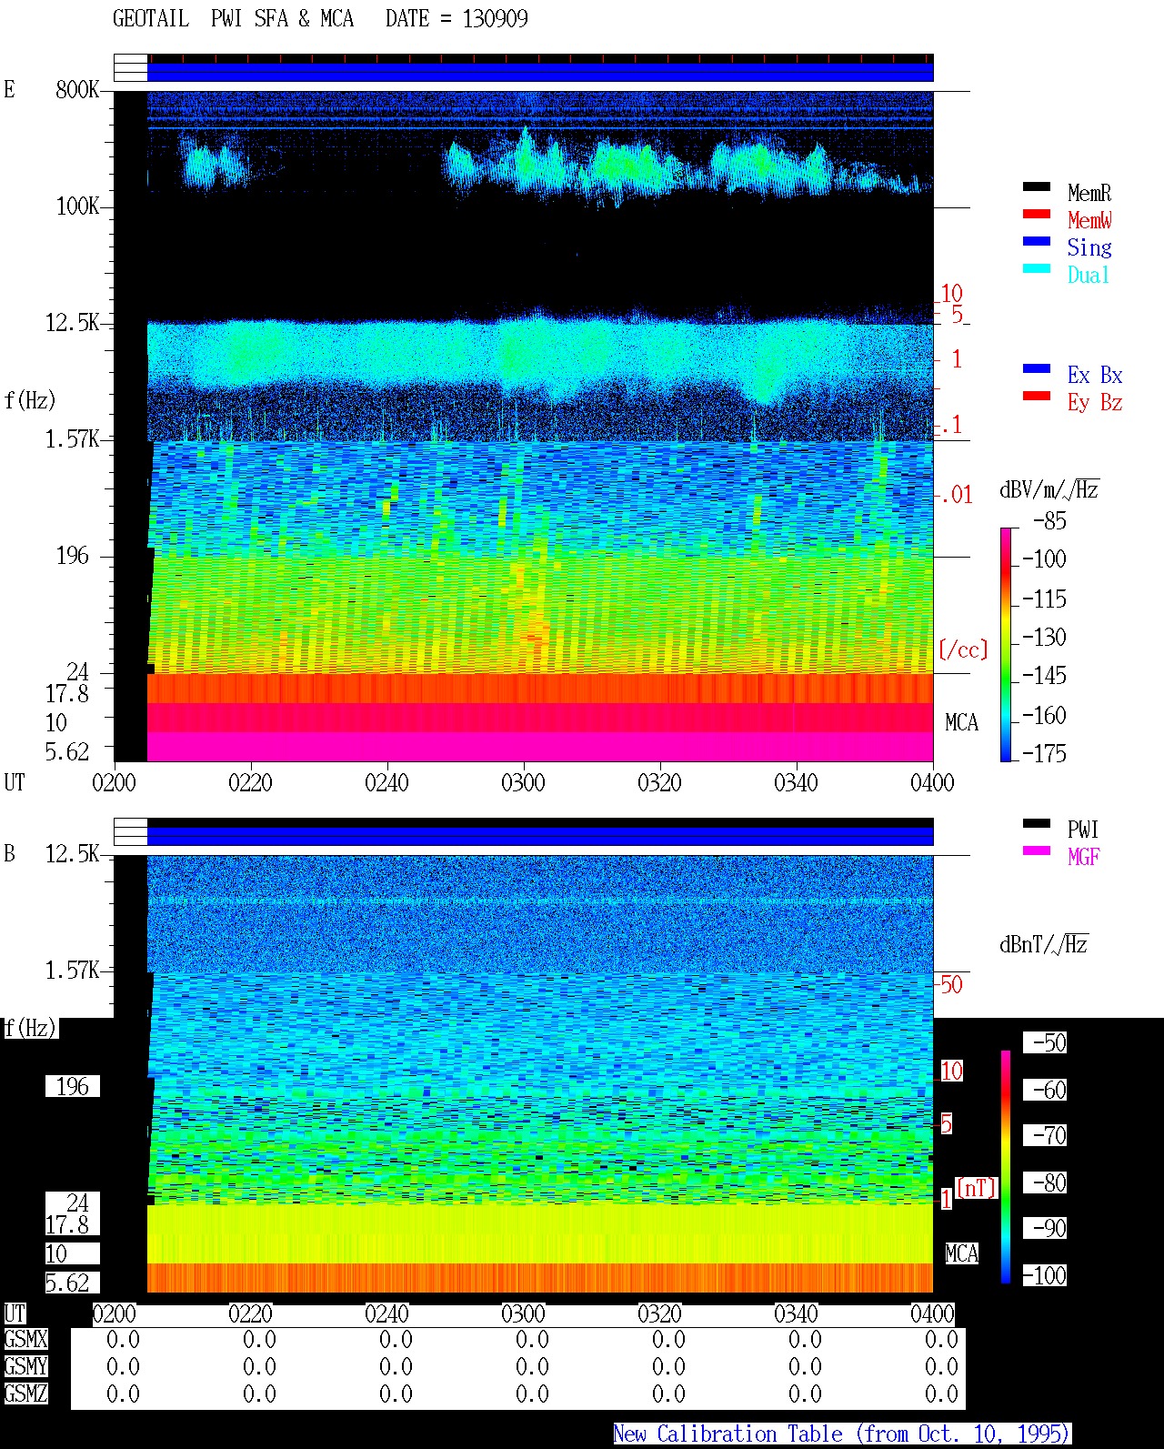The height and width of the screenshot is (1449, 1164).
Task: Click '1.57K' on the E panel axis
Action: (x=72, y=438)
